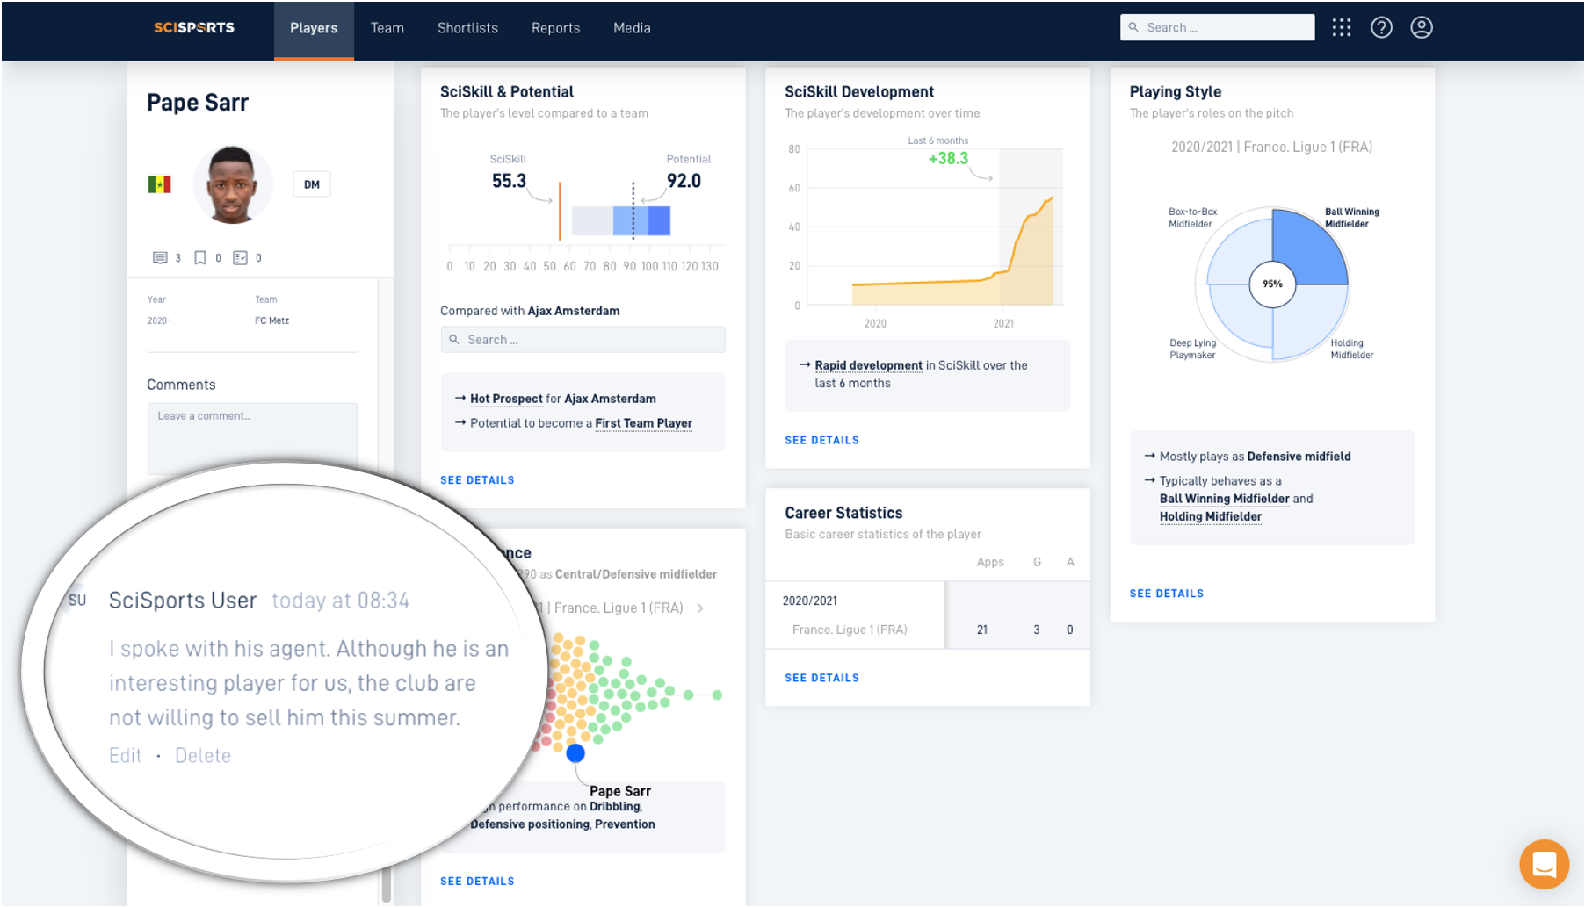The width and height of the screenshot is (1585, 907).
Task: Open the orange chat support bubble
Action: pyautogui.click(x=1544, y=864)
